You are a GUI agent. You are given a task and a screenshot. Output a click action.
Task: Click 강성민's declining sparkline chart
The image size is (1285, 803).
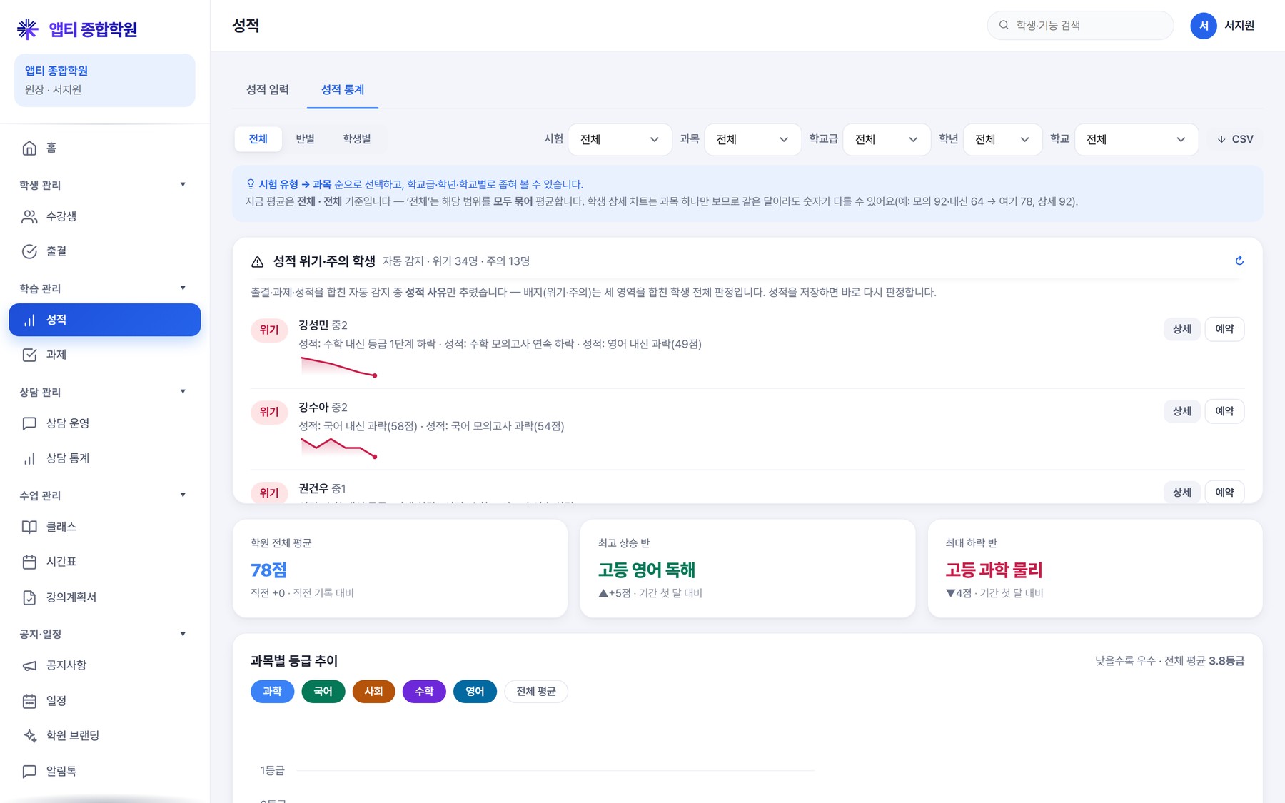click(x=339, y=366)
